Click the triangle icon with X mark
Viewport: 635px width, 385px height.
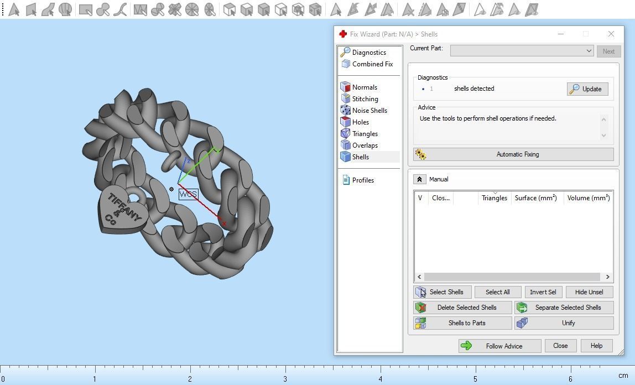click(408, 9)
